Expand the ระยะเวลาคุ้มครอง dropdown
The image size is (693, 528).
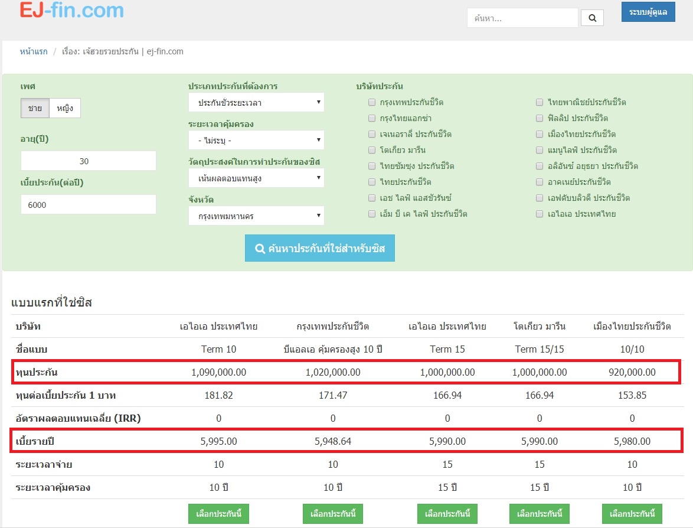pyautogui.click(x=256, y=141)
